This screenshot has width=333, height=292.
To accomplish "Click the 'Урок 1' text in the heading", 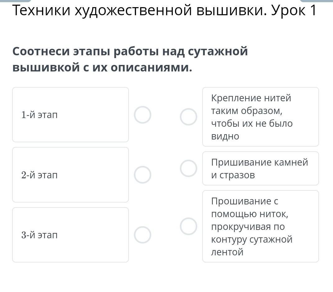I will pyautogui.click(x=294, y=11).
